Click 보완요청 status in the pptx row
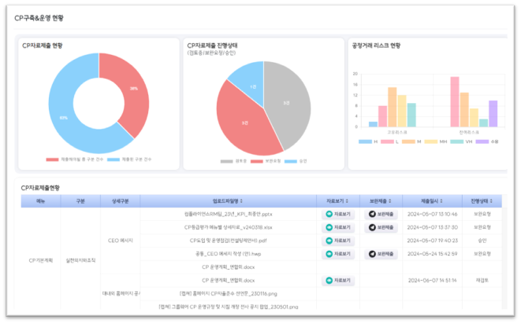521x324 pixels. pos(482,214)
